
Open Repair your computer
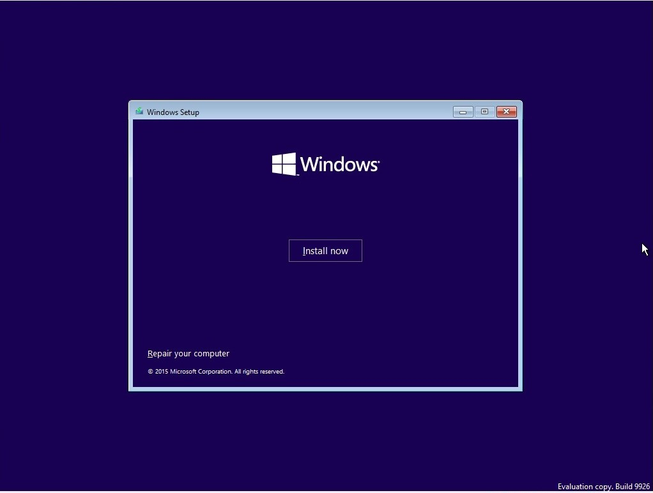click(188, 353)
